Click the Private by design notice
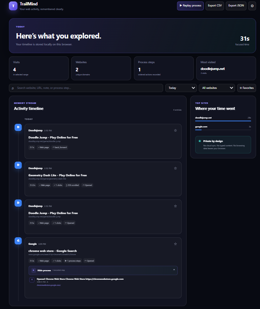The width and height of the screenshot is (260, 309). coord(223,145)
